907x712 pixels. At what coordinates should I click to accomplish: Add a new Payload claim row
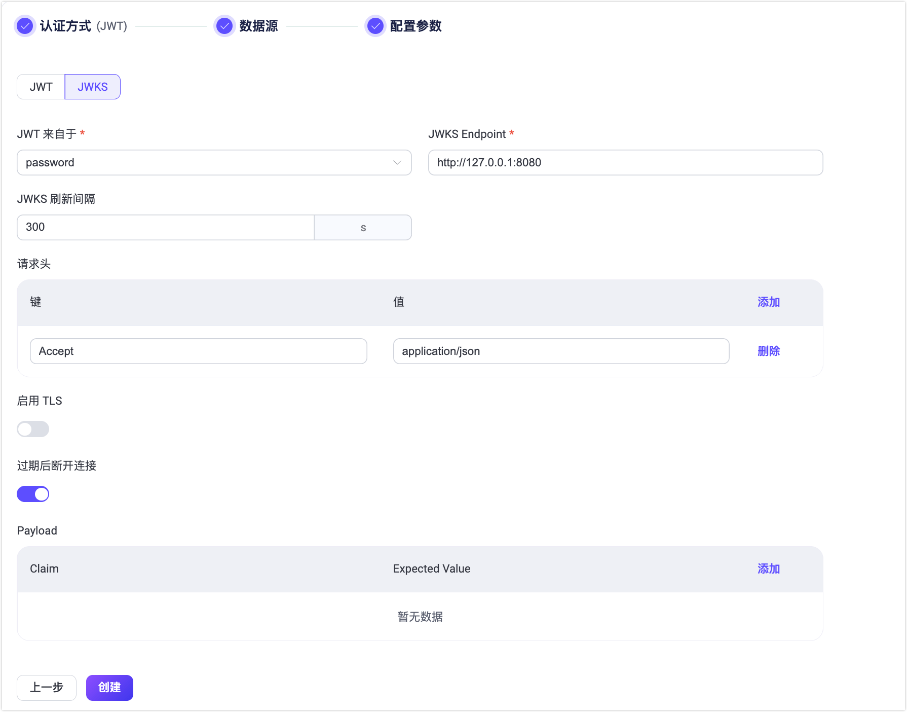[768, 568]
